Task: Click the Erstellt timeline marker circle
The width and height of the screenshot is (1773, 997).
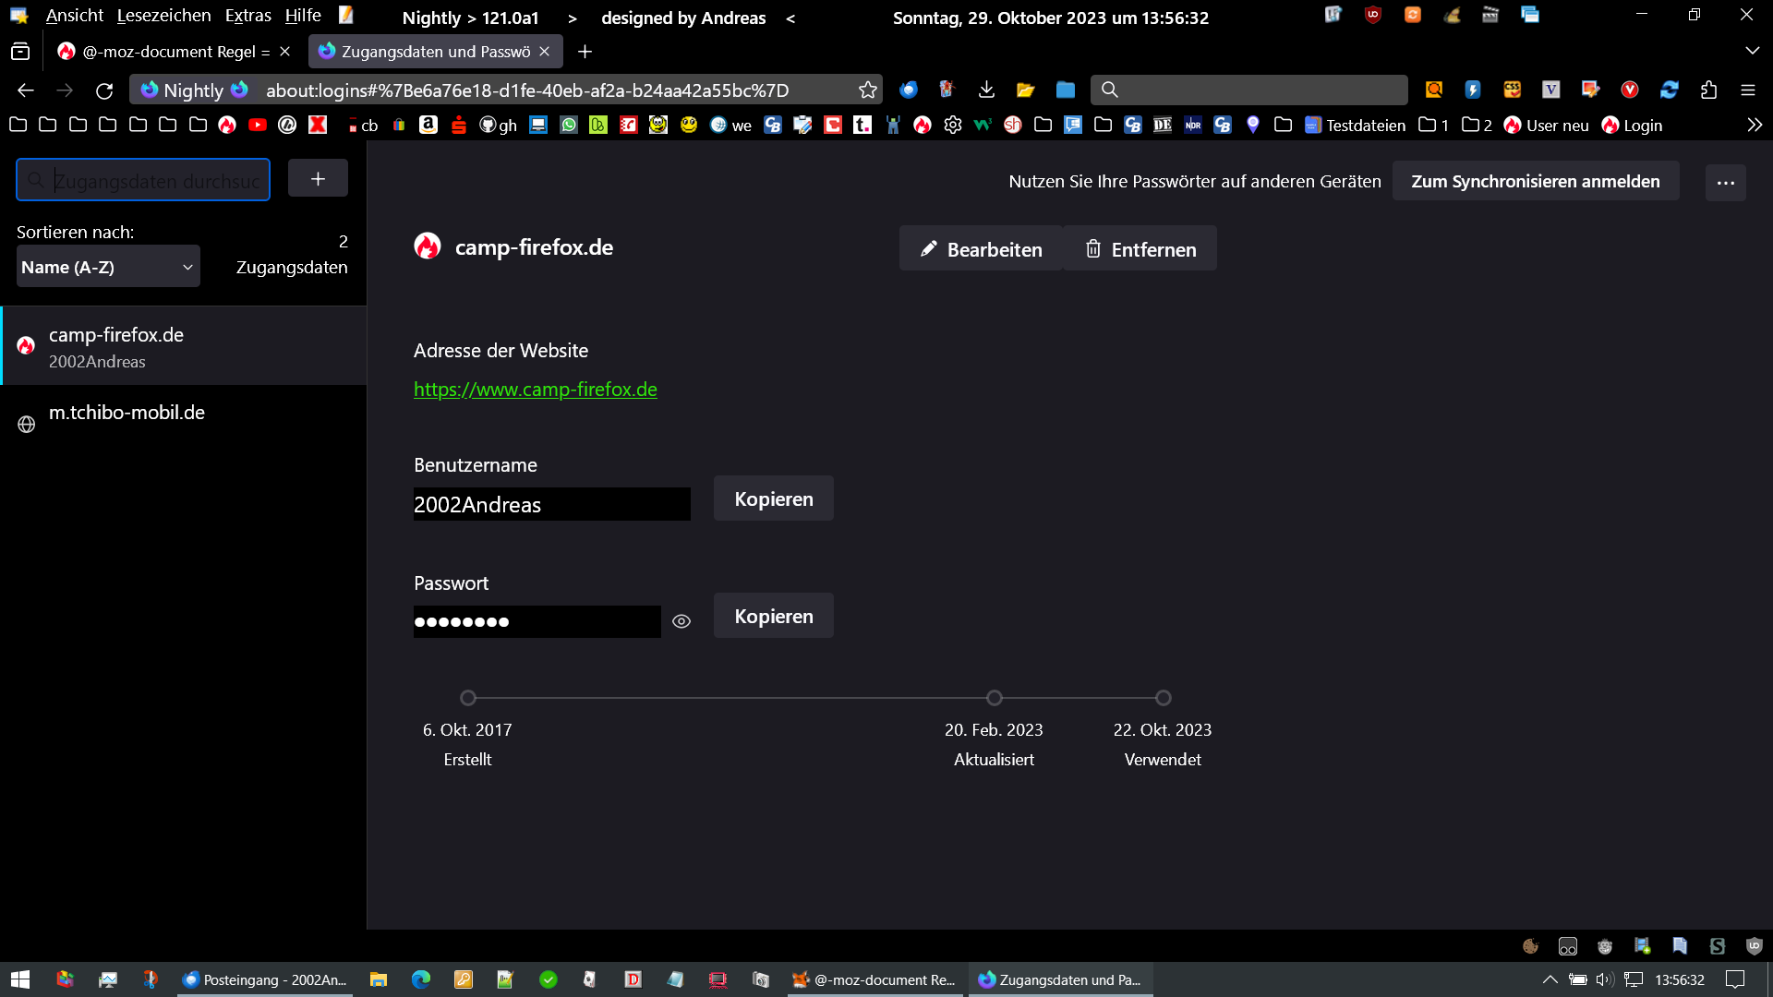Action: [x=468, y=698]
